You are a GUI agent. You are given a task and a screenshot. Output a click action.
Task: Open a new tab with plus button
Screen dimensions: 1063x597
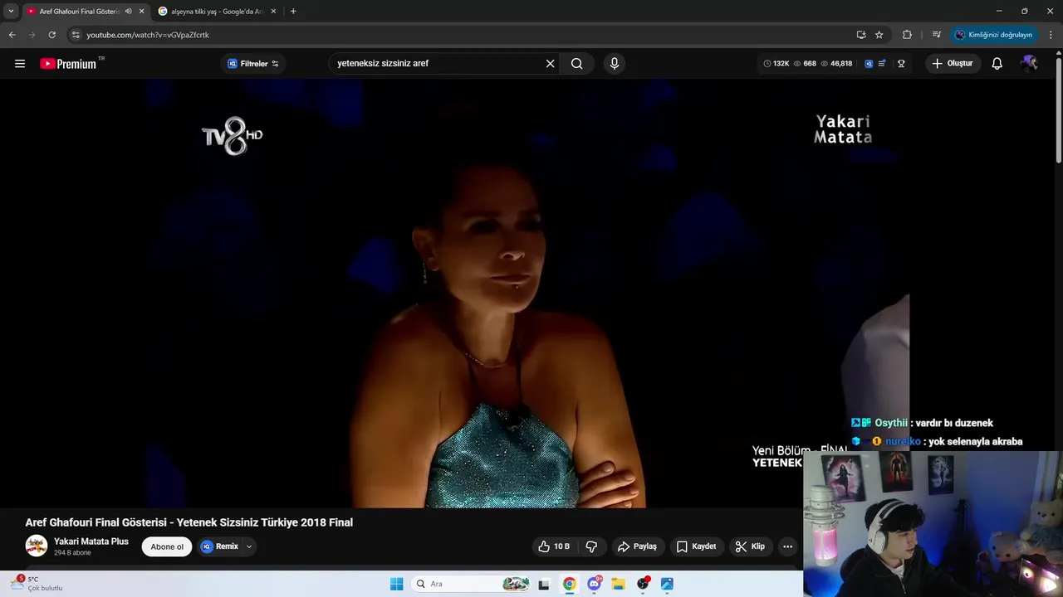[x=293, y=12]
